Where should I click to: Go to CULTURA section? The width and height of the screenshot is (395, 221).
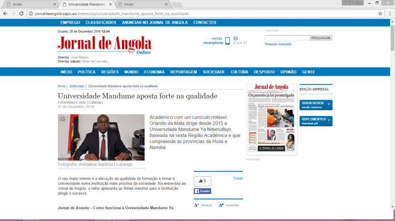(239, 72)
